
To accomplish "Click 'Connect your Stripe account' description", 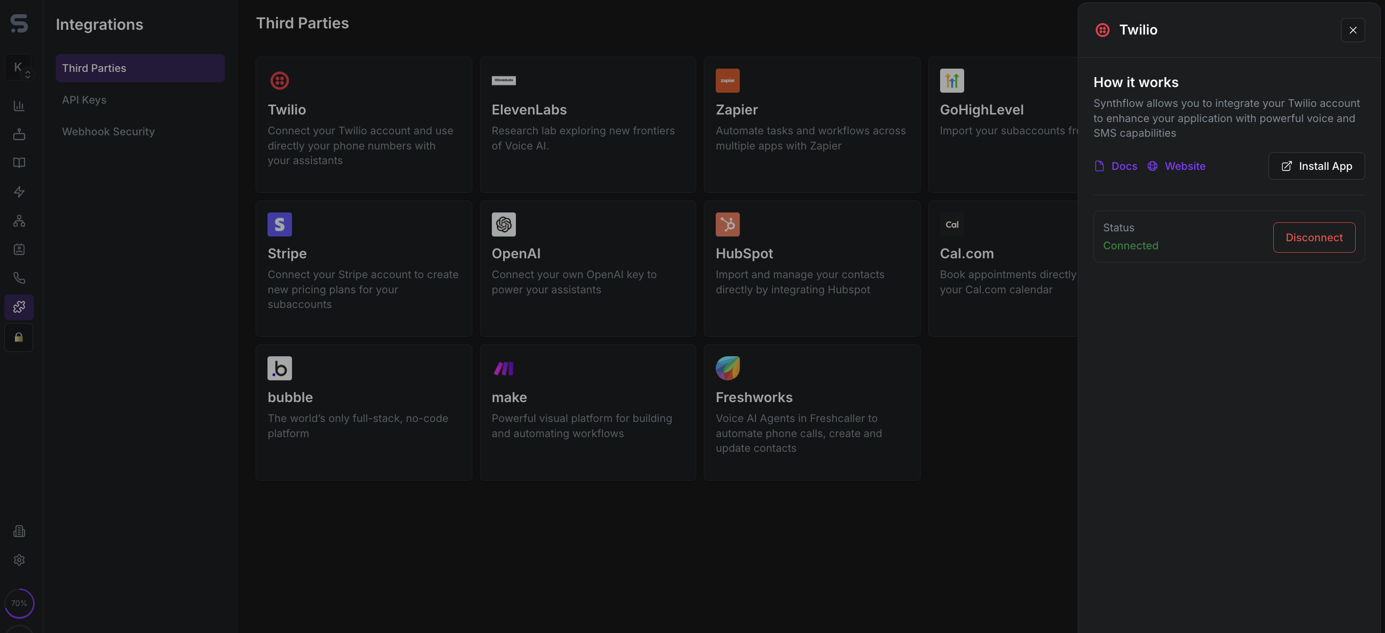I will click(x=363, y=289).
